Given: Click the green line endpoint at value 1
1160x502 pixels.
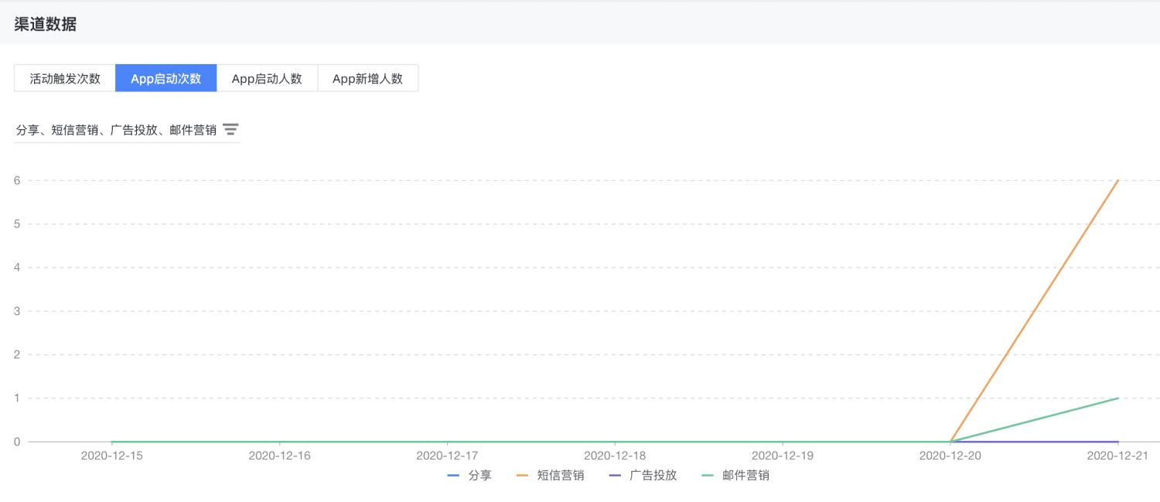Looking at the screenshot, I should point(1117,398).
